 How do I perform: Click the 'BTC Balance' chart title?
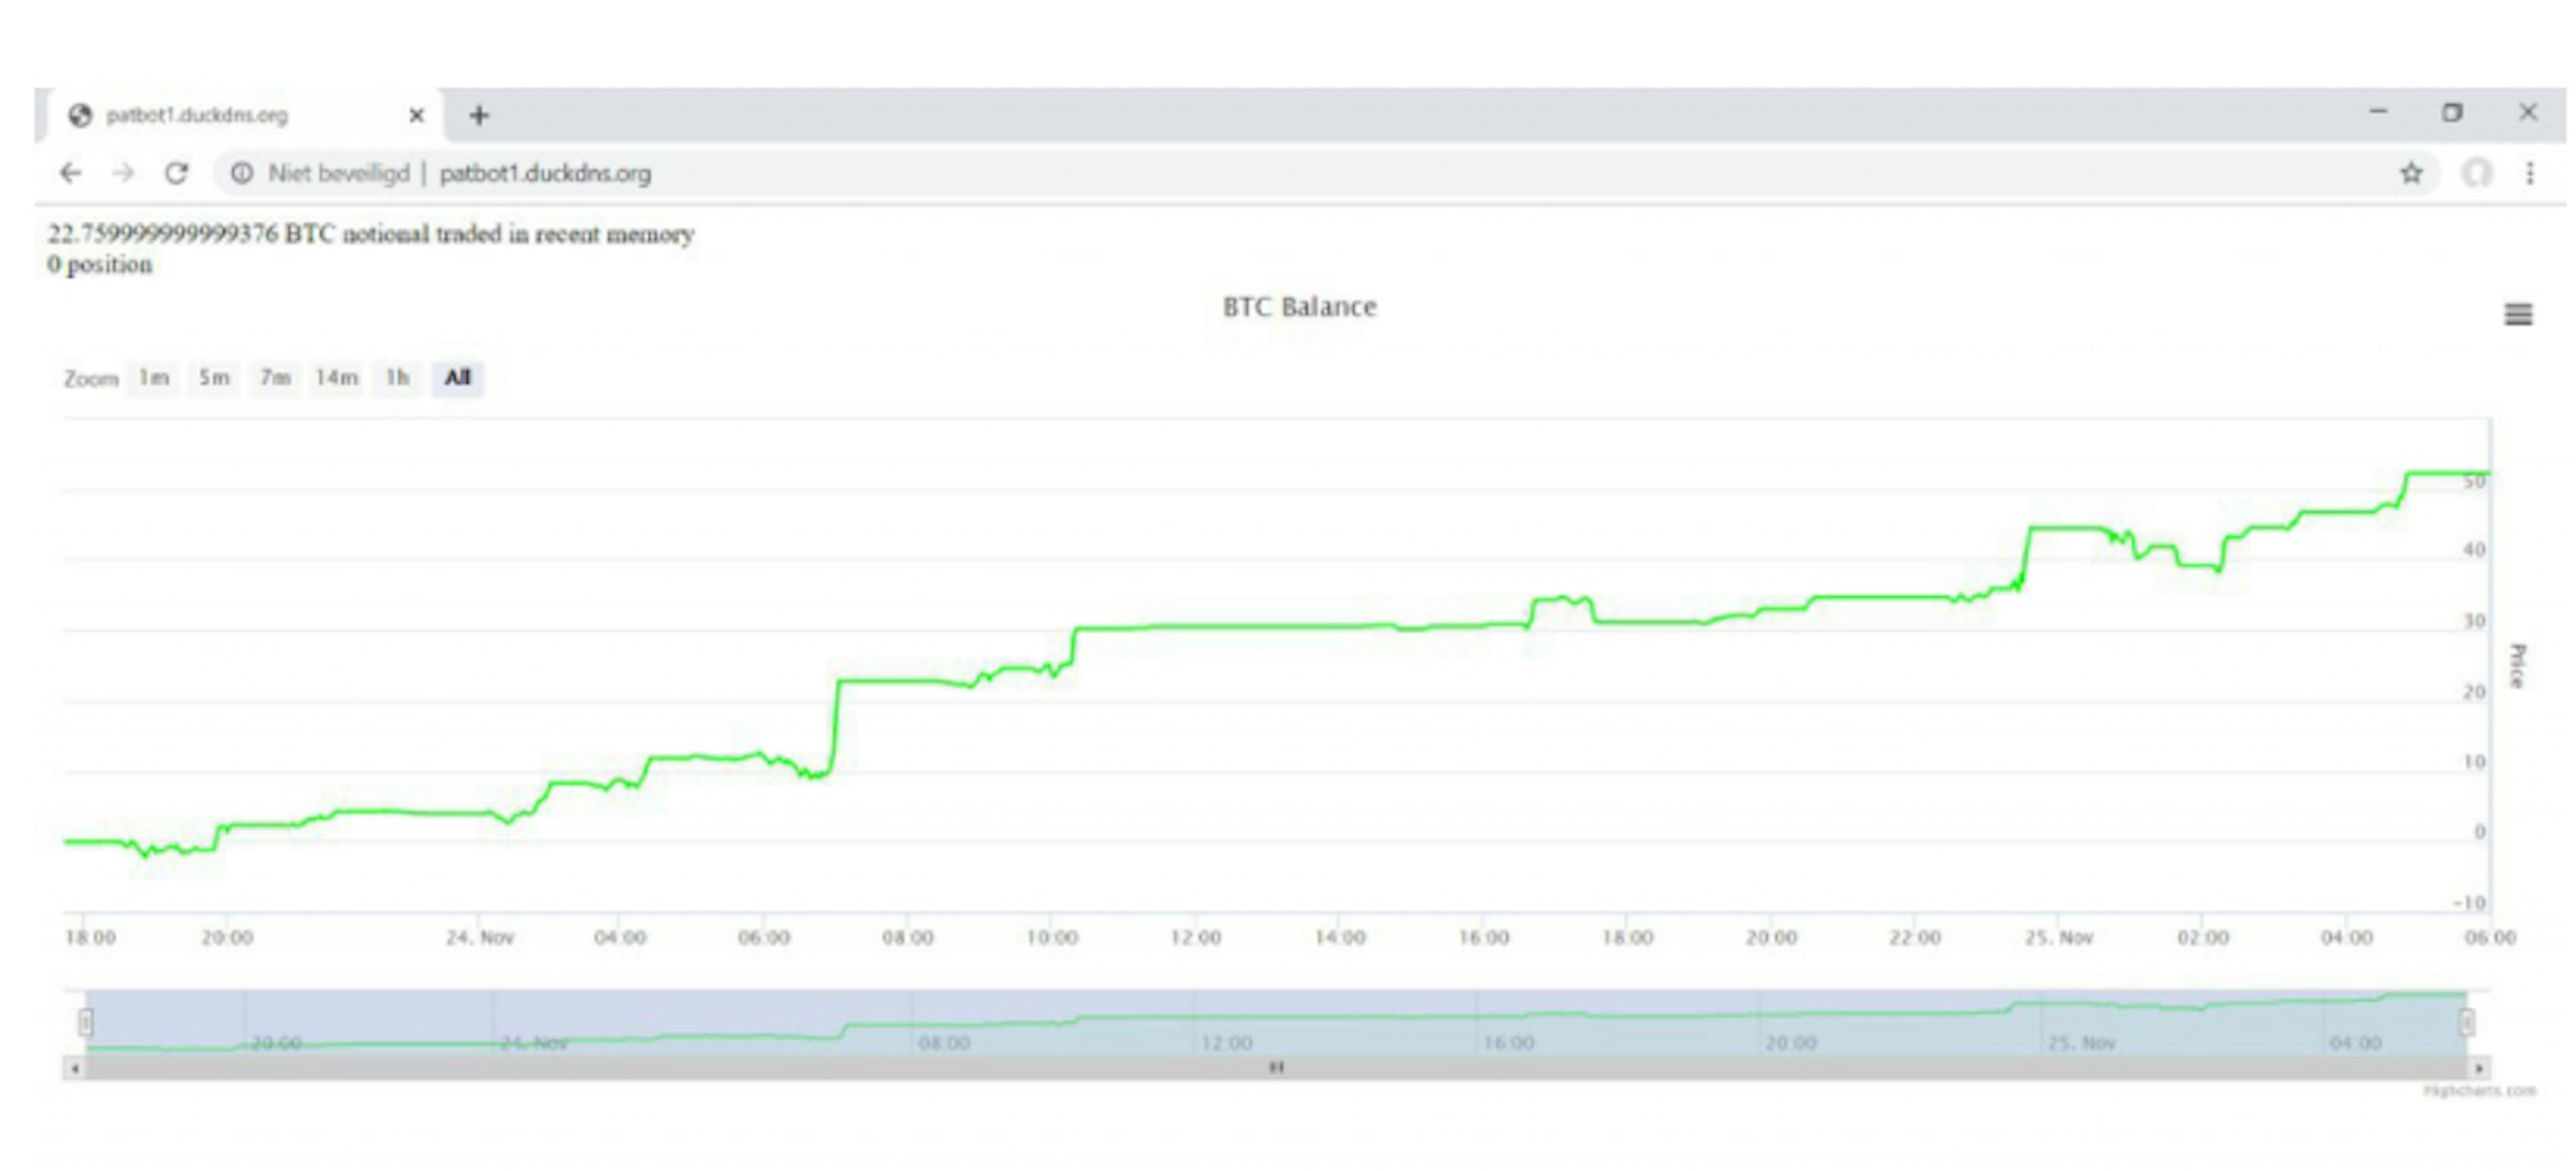pos(1299,307)
